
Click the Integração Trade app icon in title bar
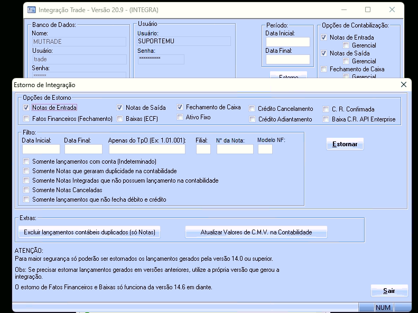(32, 10)
